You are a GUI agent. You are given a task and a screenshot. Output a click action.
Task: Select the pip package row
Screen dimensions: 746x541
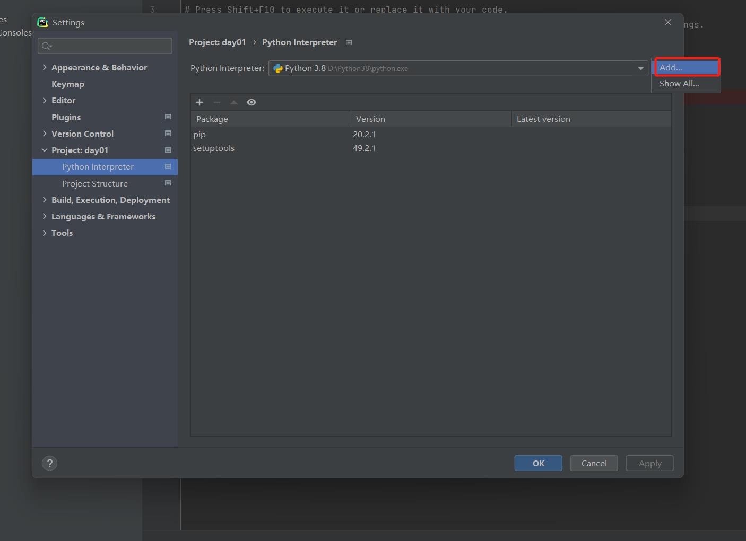coord(431,134)
